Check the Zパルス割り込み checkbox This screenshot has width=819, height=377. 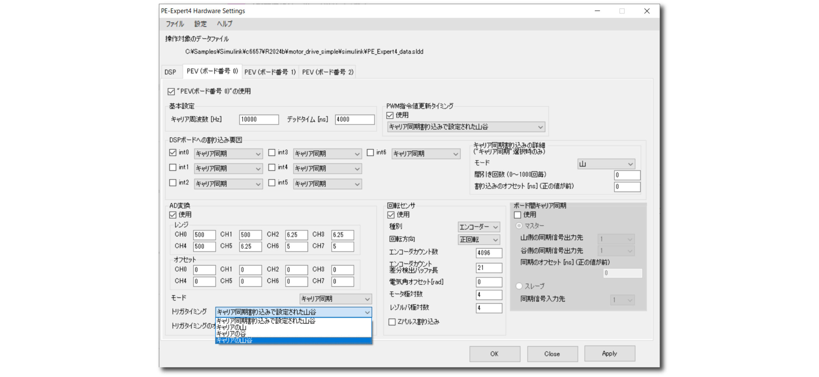point(392,322)
